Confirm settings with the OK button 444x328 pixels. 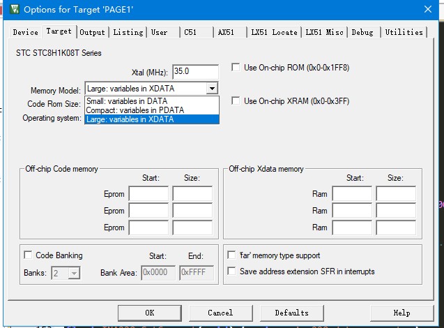[x=149, y=313]
